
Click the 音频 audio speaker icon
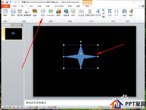coord(131,11)
